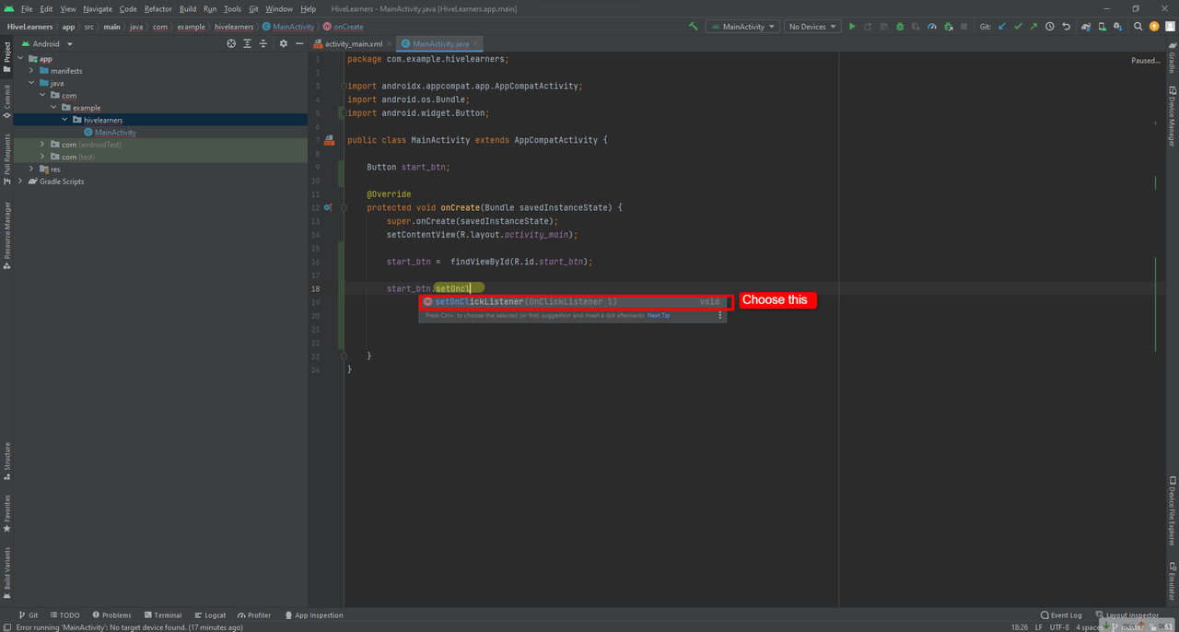Click the Git Push arrow icon
This screenshot has width=1179, height=632.
click(1033, 27)
